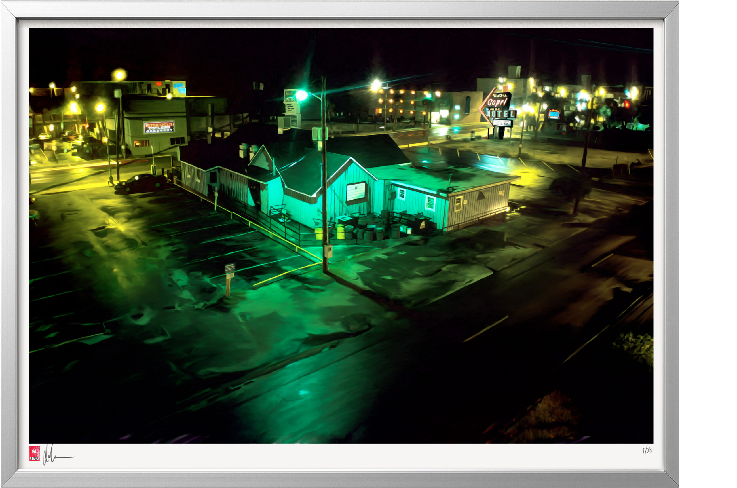Click the red traffic light on the right
The image size is (737, 488).
coord(627,104)
